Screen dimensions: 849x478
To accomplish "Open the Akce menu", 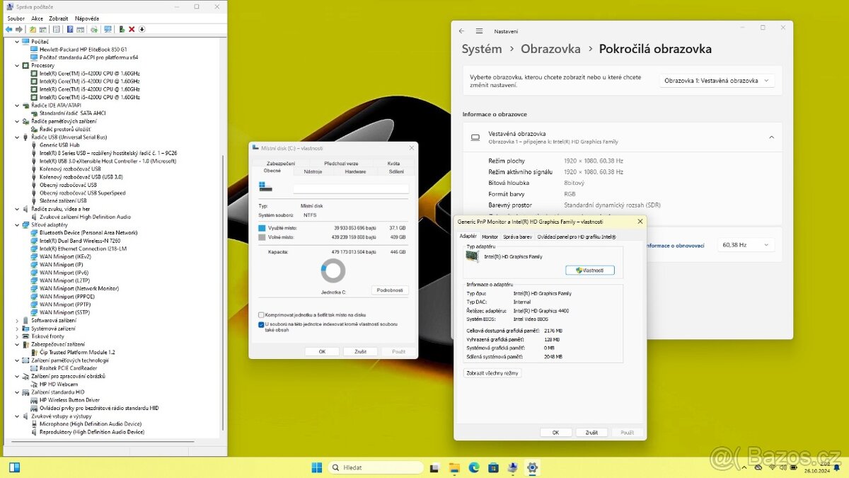I will coord(37,18).
